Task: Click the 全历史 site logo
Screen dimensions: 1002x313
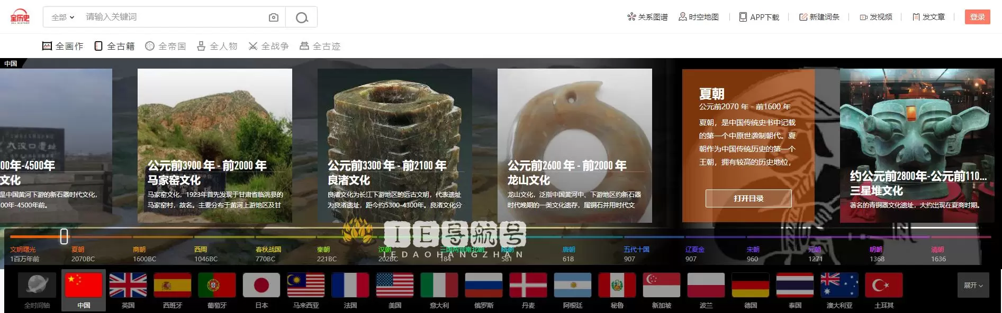Action: 20,17
